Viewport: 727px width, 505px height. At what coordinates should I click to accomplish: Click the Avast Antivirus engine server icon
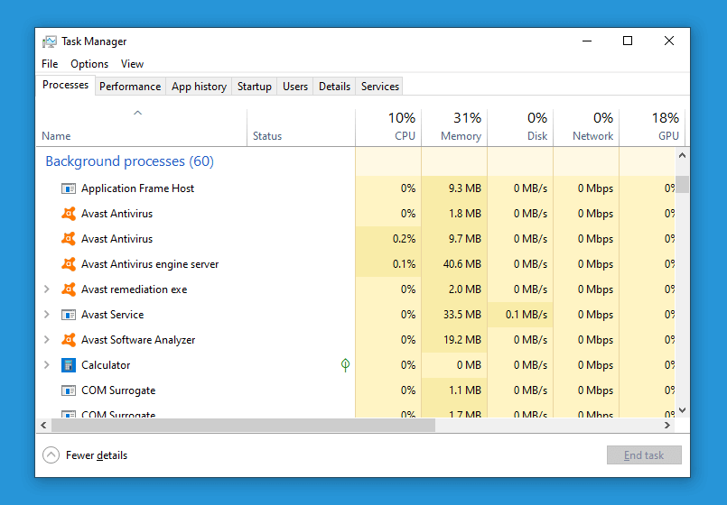pyautogui.click(x=69, y=264)
